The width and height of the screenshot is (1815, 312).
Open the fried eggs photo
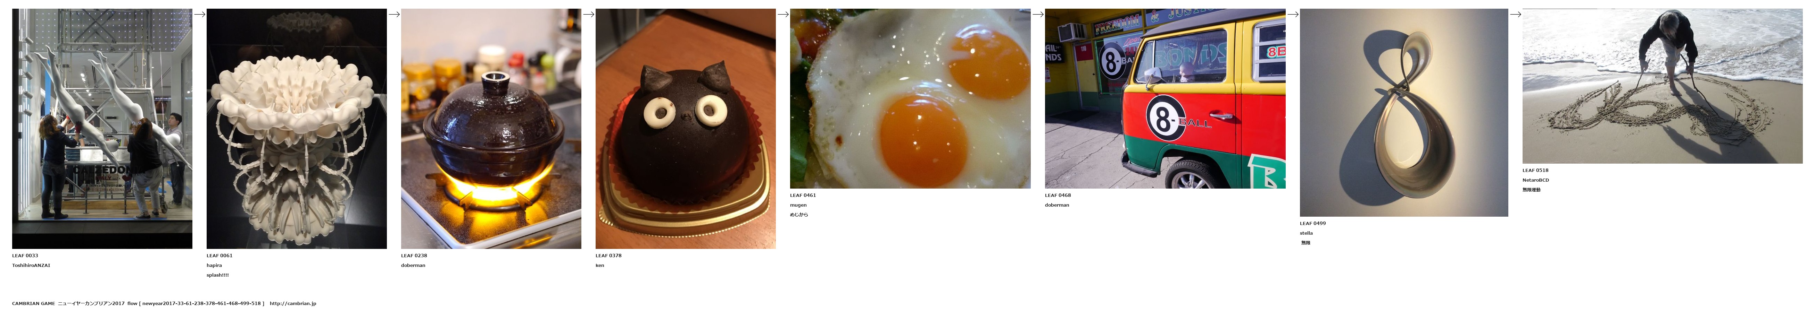click(x=910, y=98)
